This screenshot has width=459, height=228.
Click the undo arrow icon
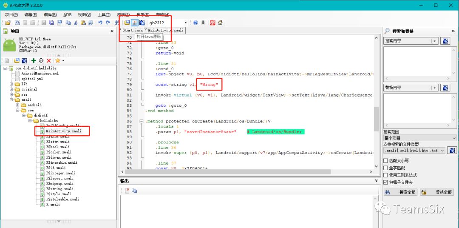100,23
